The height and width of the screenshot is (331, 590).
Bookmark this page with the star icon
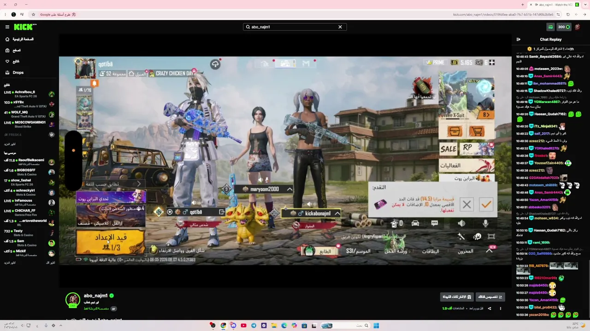33,14
